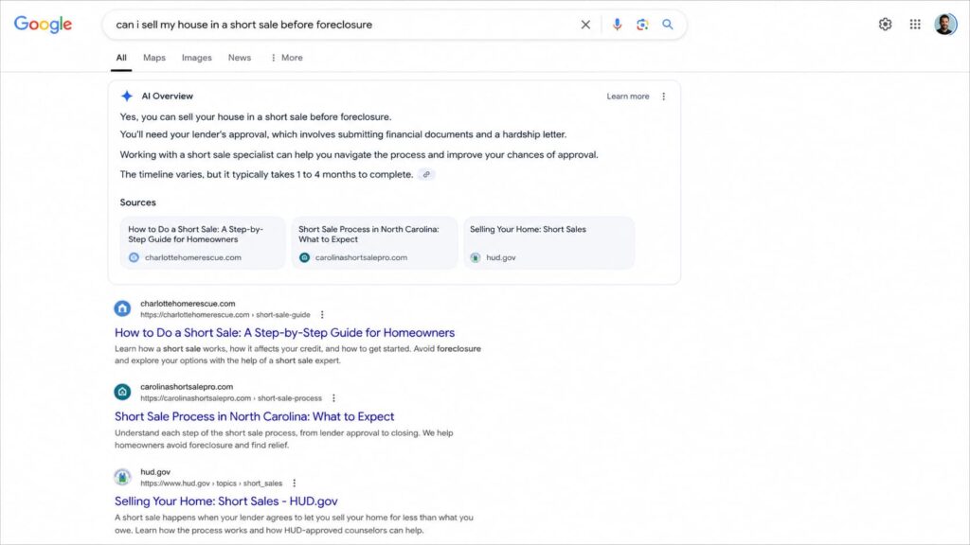Open the Google account profile picture
970x545 pixels.
pos(945,24)
